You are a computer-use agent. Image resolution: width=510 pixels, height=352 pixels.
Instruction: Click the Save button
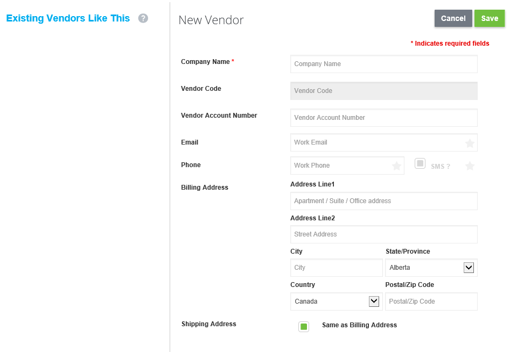[490, 18]
